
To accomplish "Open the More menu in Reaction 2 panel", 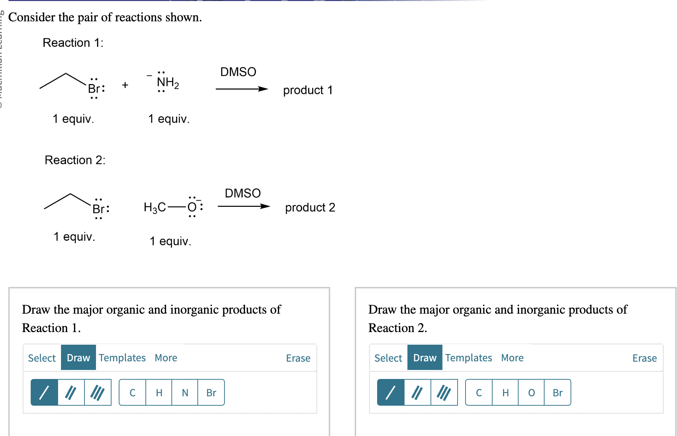I will (512, 358).
